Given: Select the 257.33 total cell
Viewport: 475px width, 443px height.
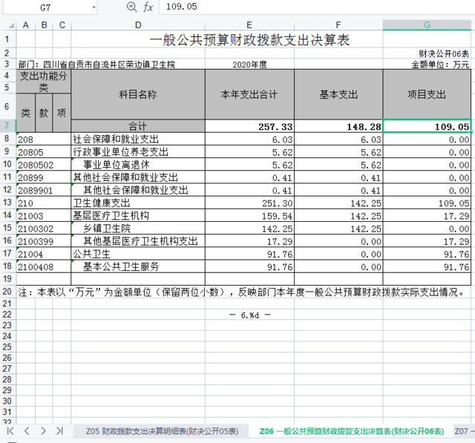Looking at the screenshot, I should coord(249,127).
